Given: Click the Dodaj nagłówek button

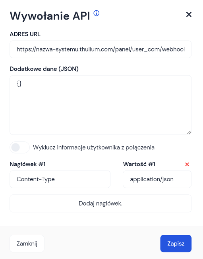Looking at the screenshot, I should pyautogui.click(x=101, y=203).
